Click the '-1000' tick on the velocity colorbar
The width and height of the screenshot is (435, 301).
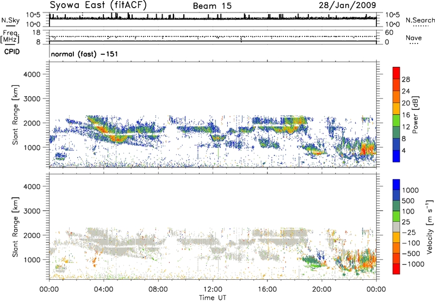[413, 264]
